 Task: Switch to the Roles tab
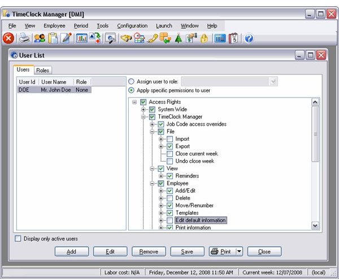coord(42,70)
